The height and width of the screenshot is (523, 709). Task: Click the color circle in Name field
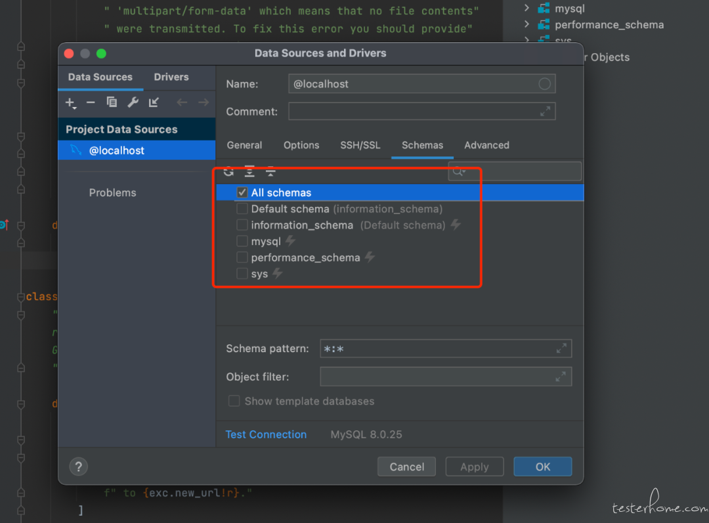click(x=544, y=83)
